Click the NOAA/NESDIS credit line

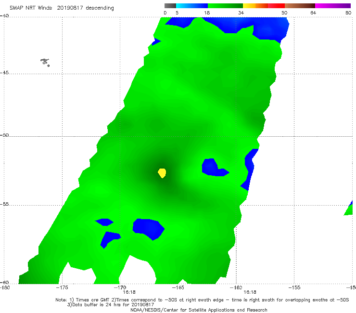(x=199, y=310)
